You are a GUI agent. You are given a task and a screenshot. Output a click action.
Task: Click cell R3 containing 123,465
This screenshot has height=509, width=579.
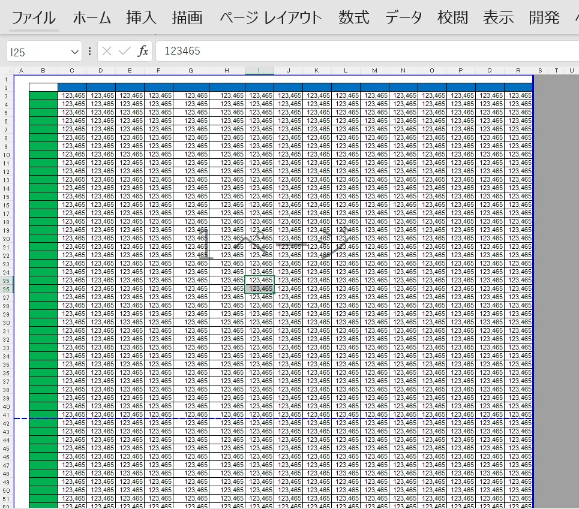coord(518,95)
